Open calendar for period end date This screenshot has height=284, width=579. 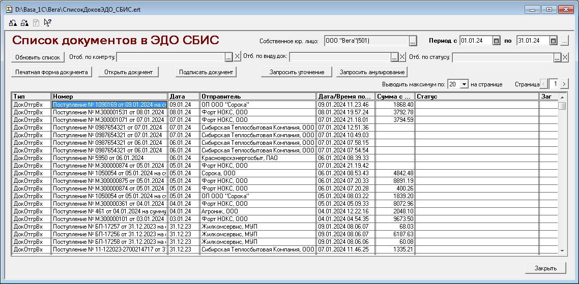554,41
